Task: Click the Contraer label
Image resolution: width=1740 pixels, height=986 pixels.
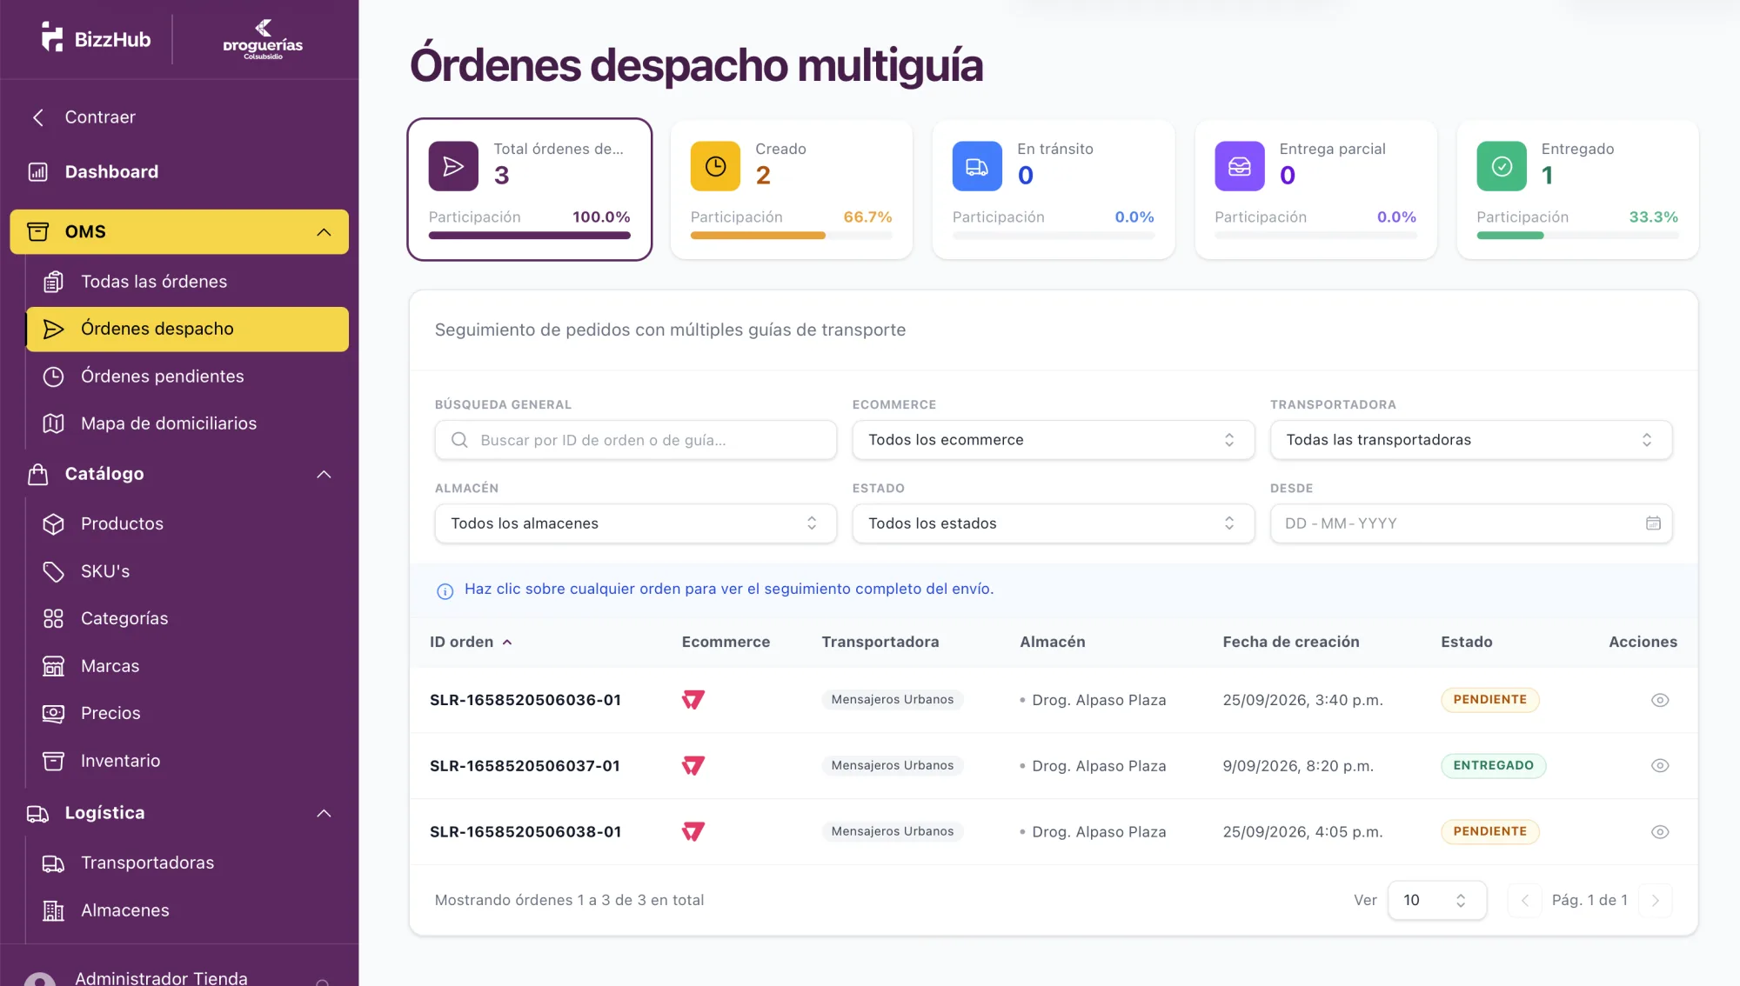Action: coord(100,117)
